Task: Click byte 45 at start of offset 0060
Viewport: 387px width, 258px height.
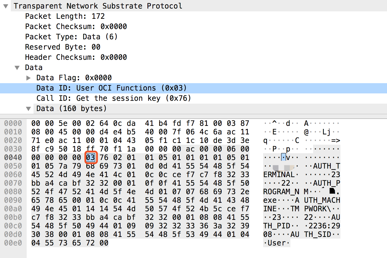Action: (36, 175)
